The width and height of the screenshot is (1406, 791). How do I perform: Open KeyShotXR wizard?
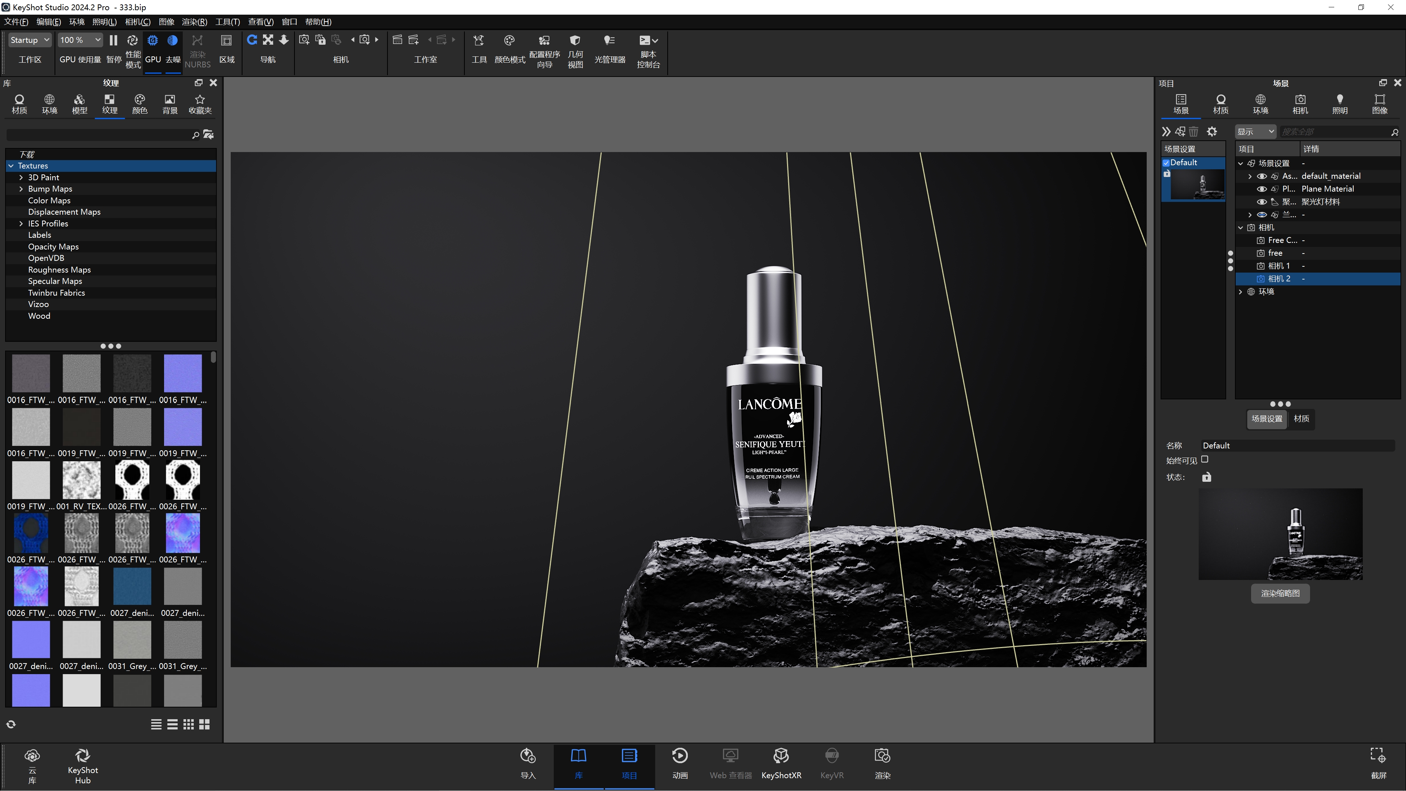tap(781, 763)
